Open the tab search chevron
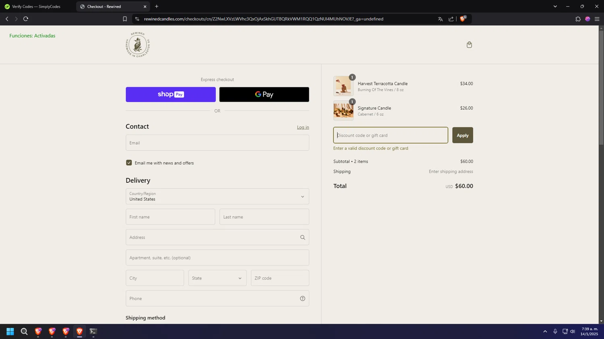The height and width of the screenshot is (339, 604). [x=555, y=6]
